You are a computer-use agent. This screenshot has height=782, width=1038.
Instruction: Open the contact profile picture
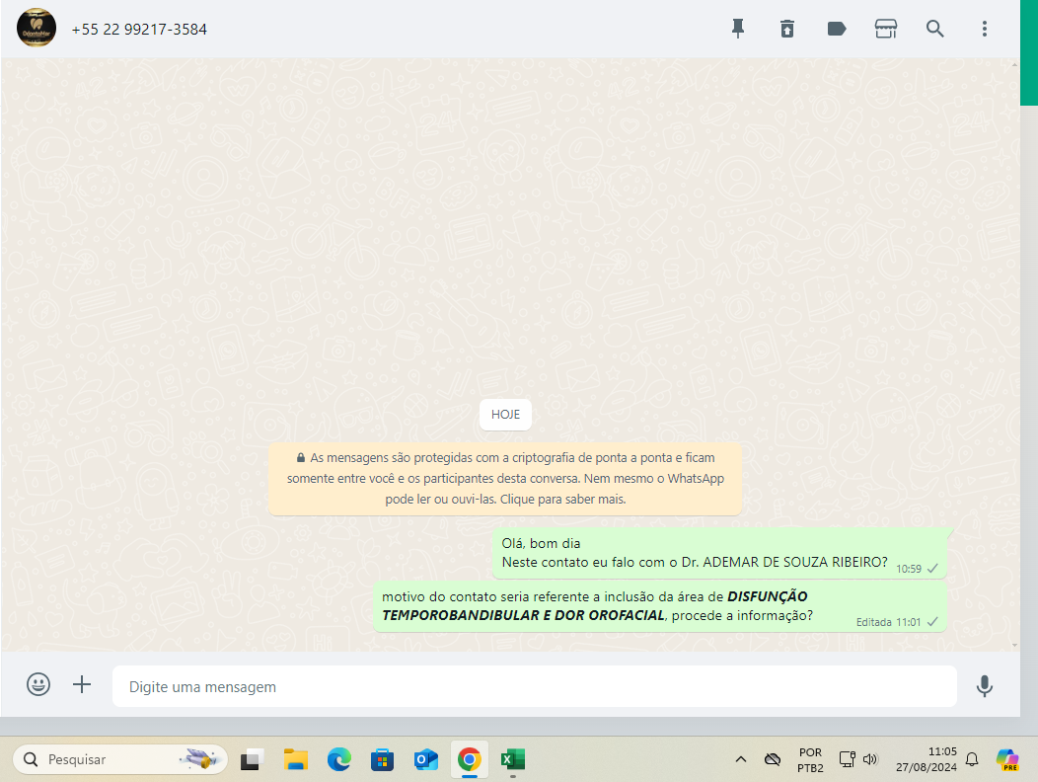(x=37, y=28)
